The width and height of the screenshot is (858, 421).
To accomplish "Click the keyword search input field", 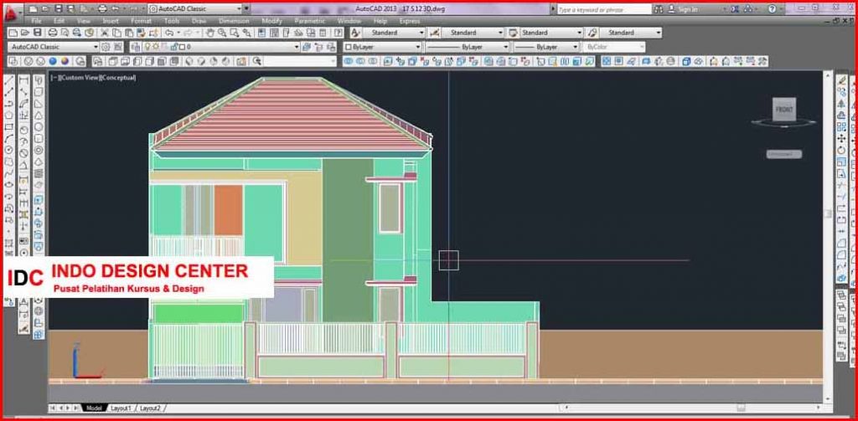I will [x=604, y=9].
